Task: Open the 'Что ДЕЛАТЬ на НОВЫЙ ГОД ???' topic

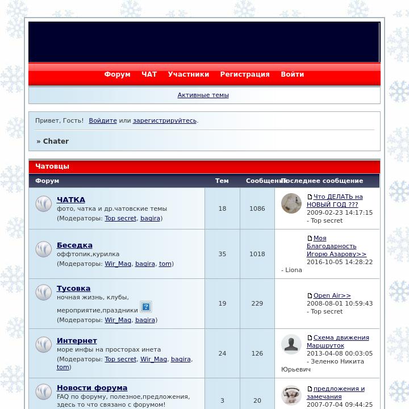Action: [335, 201]
